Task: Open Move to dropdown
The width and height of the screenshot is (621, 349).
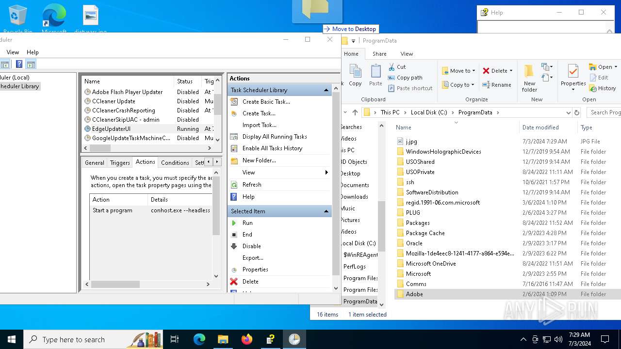Action: (x=458, y=71)
